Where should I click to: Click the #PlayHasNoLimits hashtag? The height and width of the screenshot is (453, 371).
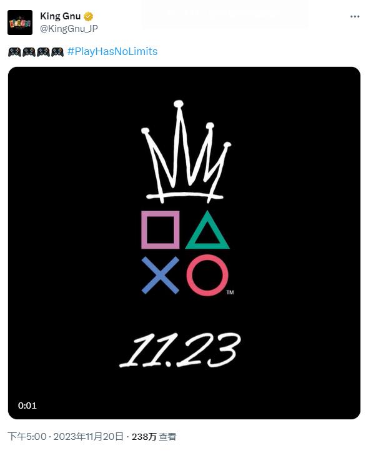(x=112, y=51)
